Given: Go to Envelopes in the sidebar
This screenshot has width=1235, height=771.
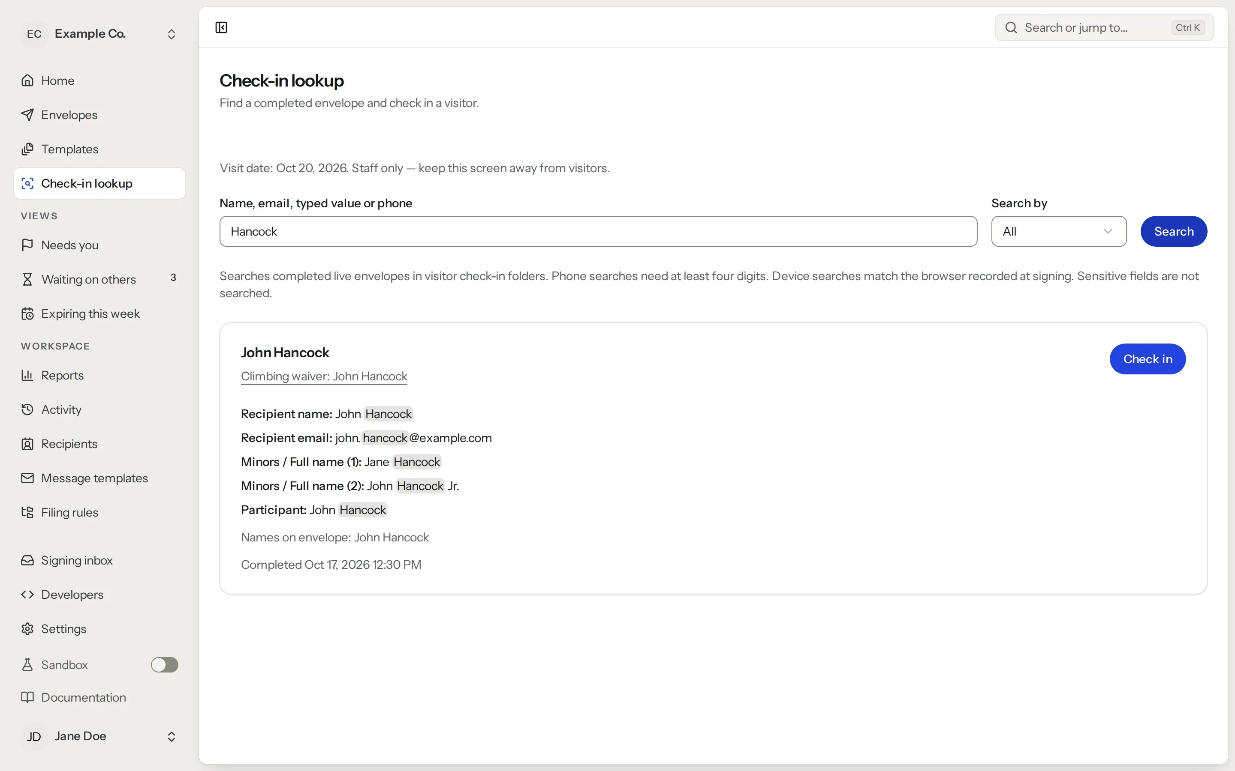Looking at the screenshot, I should 99,115.
